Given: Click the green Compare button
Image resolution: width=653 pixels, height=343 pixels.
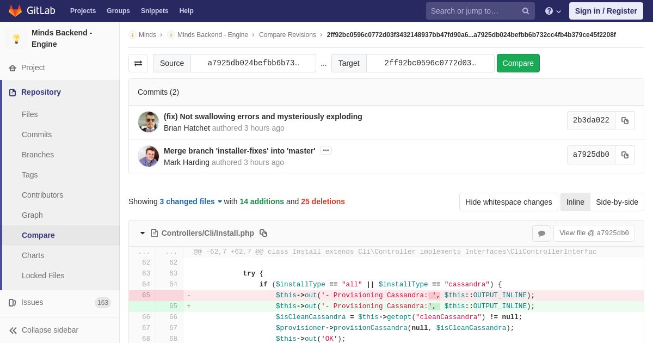Looking at the screenshot, I should [x=518, y=63].
